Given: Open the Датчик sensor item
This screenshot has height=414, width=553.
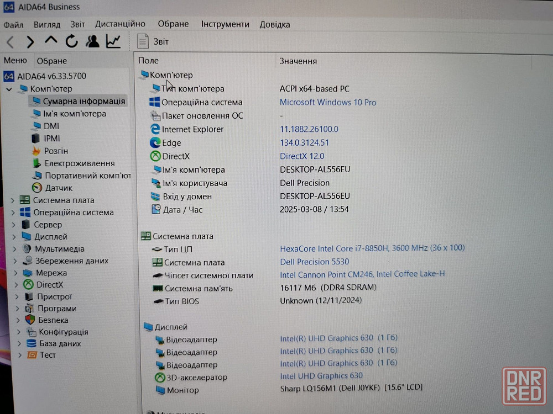Looking at the screenshot, I should pos(52,188).
